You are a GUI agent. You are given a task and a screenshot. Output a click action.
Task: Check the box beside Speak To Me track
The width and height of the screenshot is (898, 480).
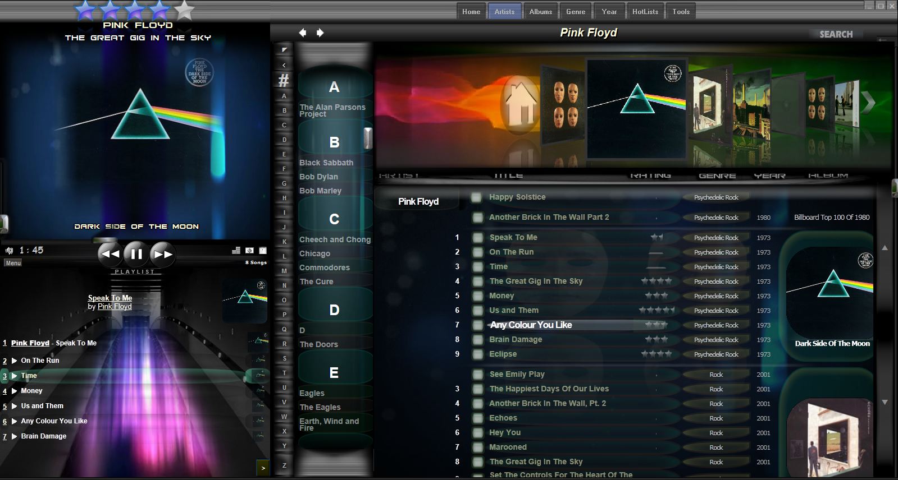tap(477, 238)
